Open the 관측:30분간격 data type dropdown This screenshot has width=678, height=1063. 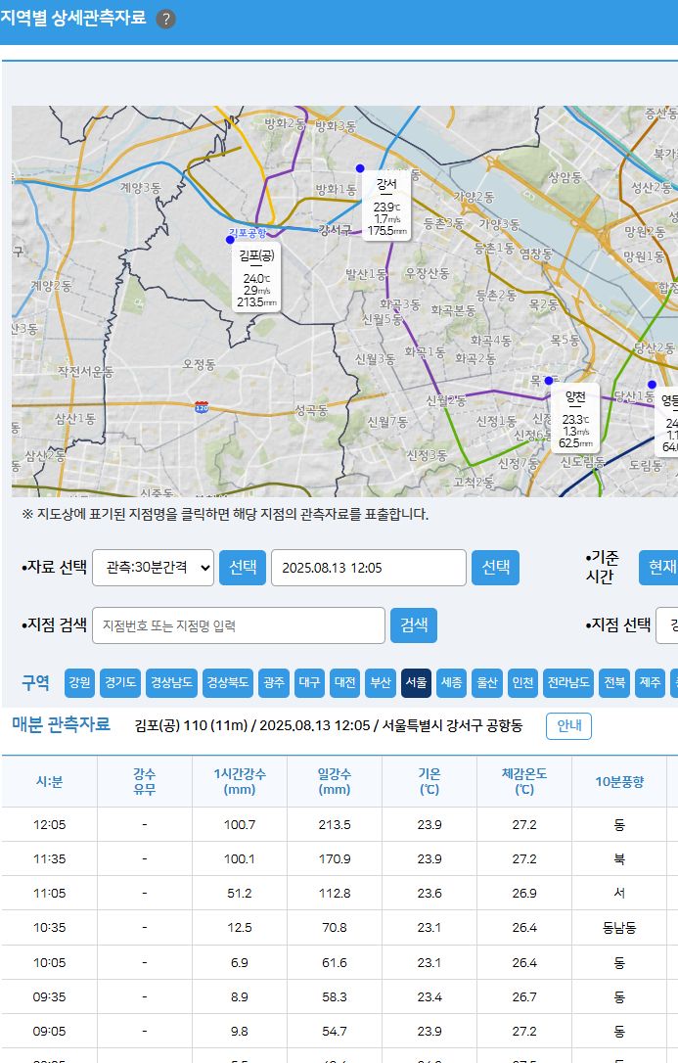[153, 568]
